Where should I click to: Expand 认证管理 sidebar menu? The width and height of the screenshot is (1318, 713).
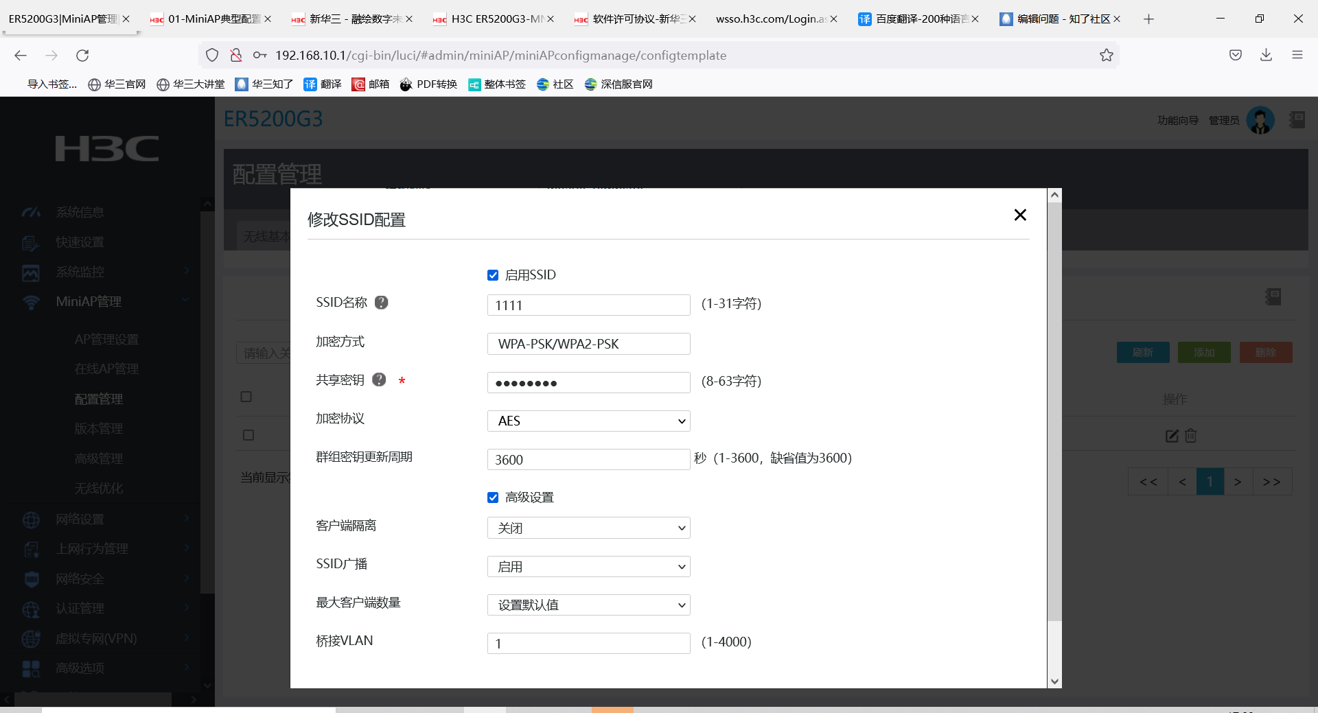[80, 609]
